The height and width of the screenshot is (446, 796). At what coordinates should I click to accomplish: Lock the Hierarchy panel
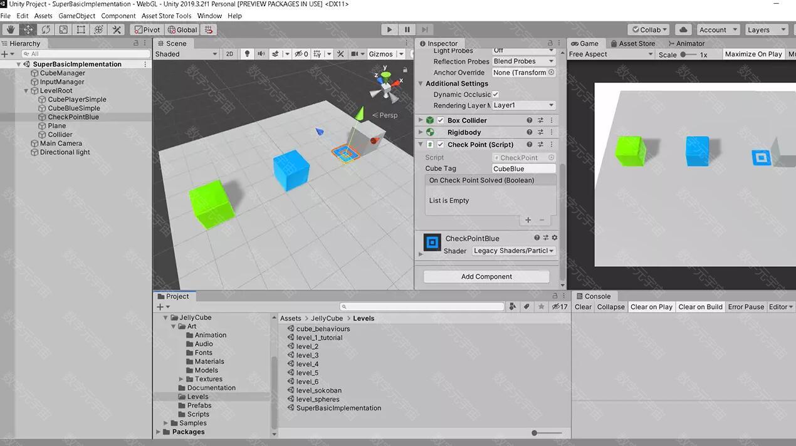136,43
